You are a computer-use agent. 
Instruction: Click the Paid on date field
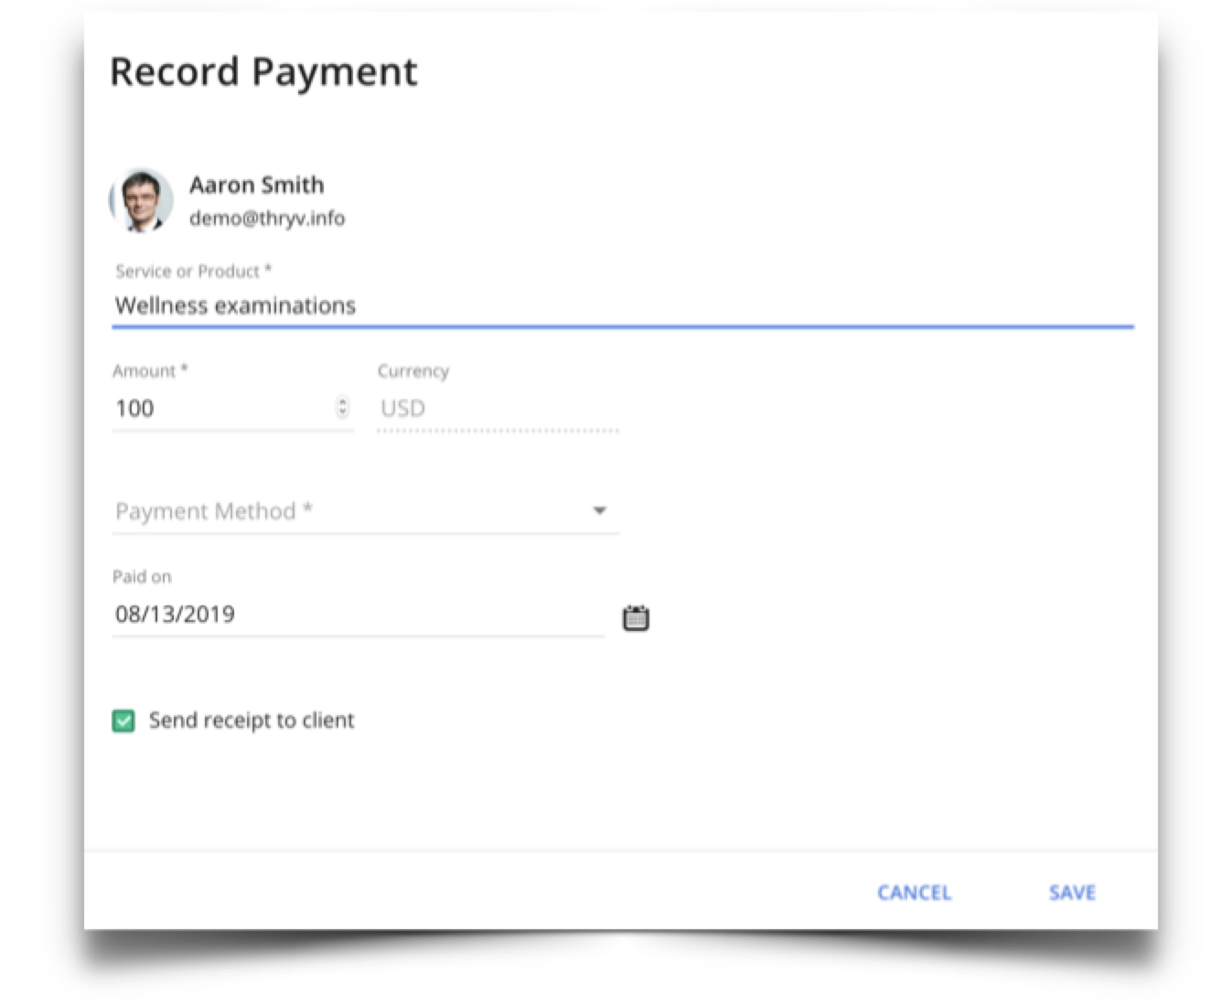358,614
